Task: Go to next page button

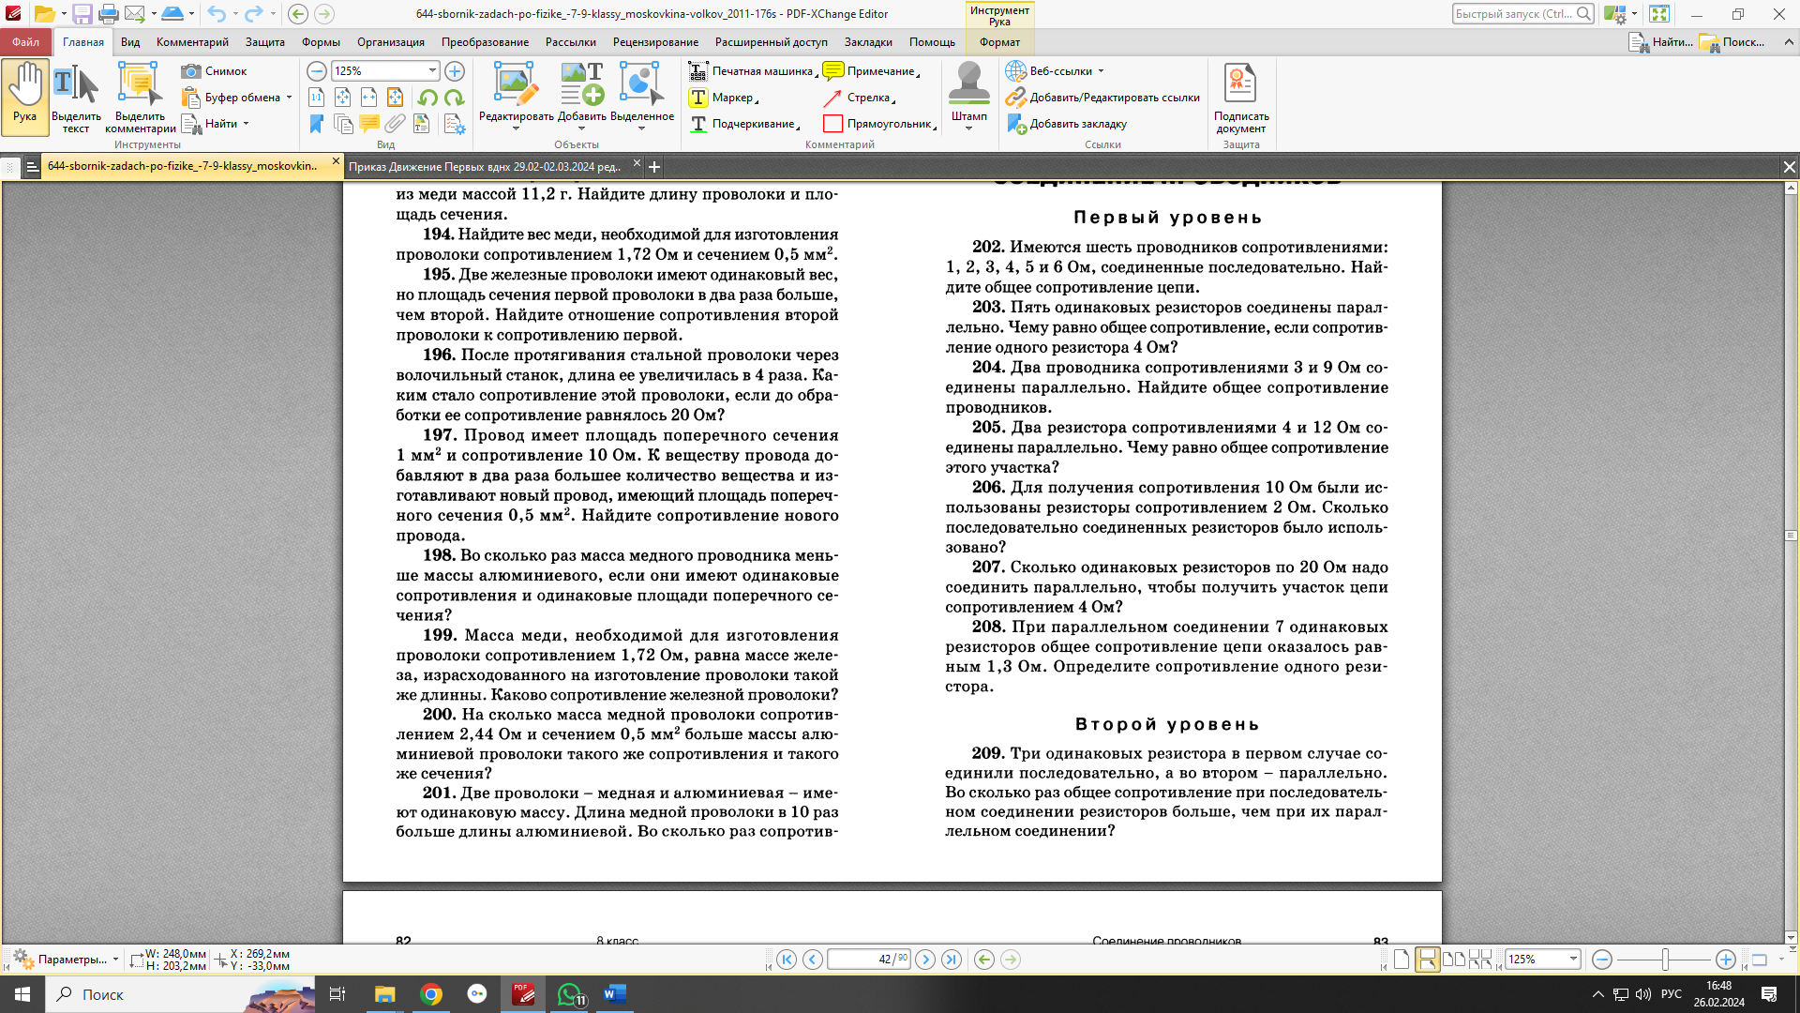Action: [x=925, y=960]
